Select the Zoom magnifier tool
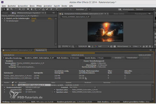The height and width of the screenshot is (104, 156). (x=11, y=9)
